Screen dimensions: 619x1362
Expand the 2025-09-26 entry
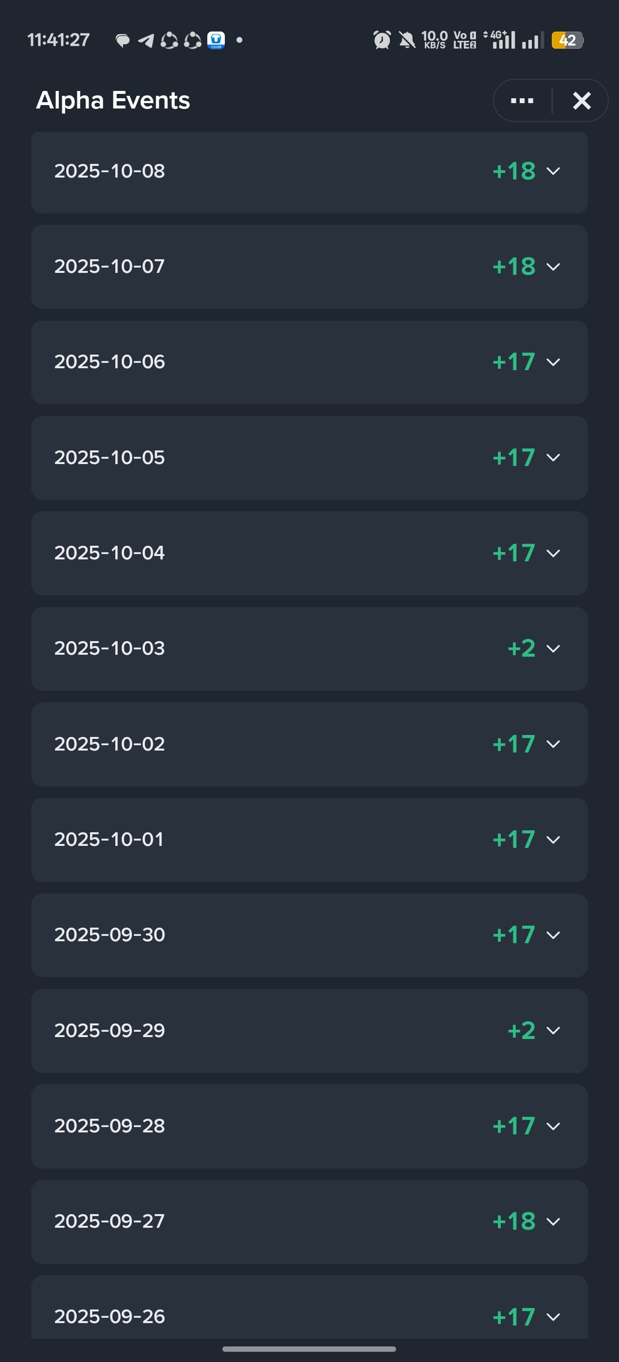pos(309,1307)
